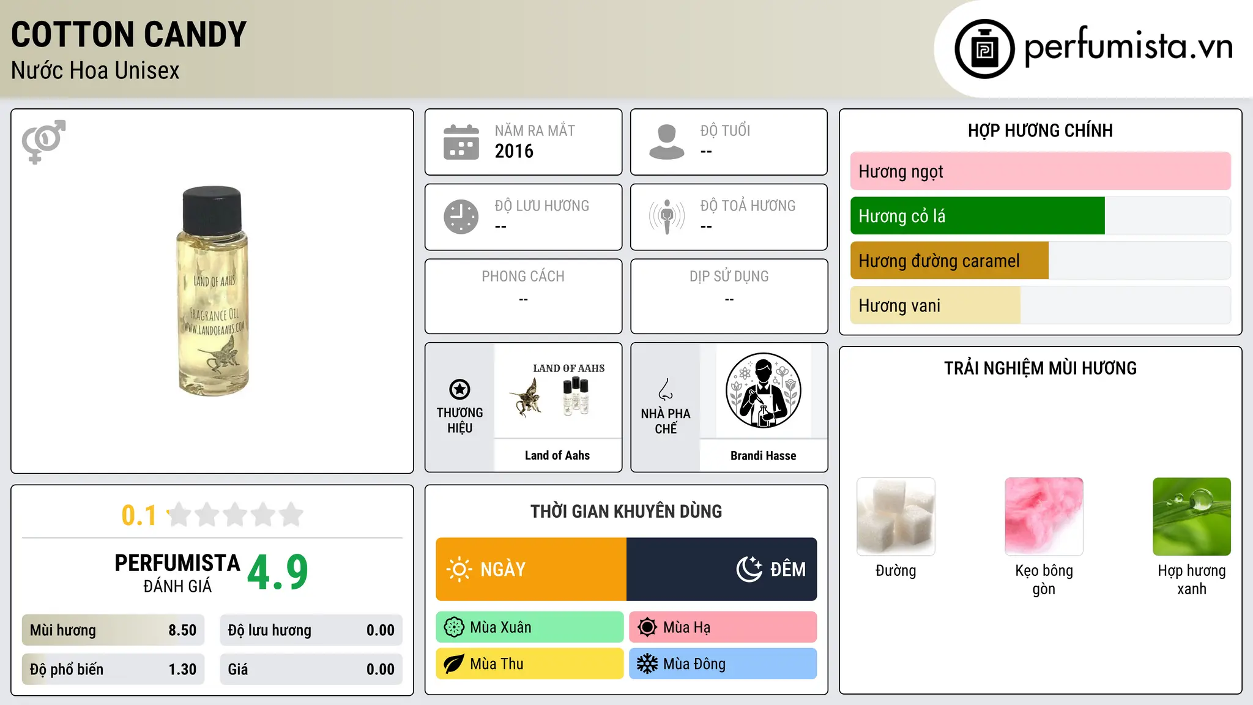Viewport: 1253px width, 705px height.
Task: Click the sun icon in the Ngày bar
Action: (459, 569)
